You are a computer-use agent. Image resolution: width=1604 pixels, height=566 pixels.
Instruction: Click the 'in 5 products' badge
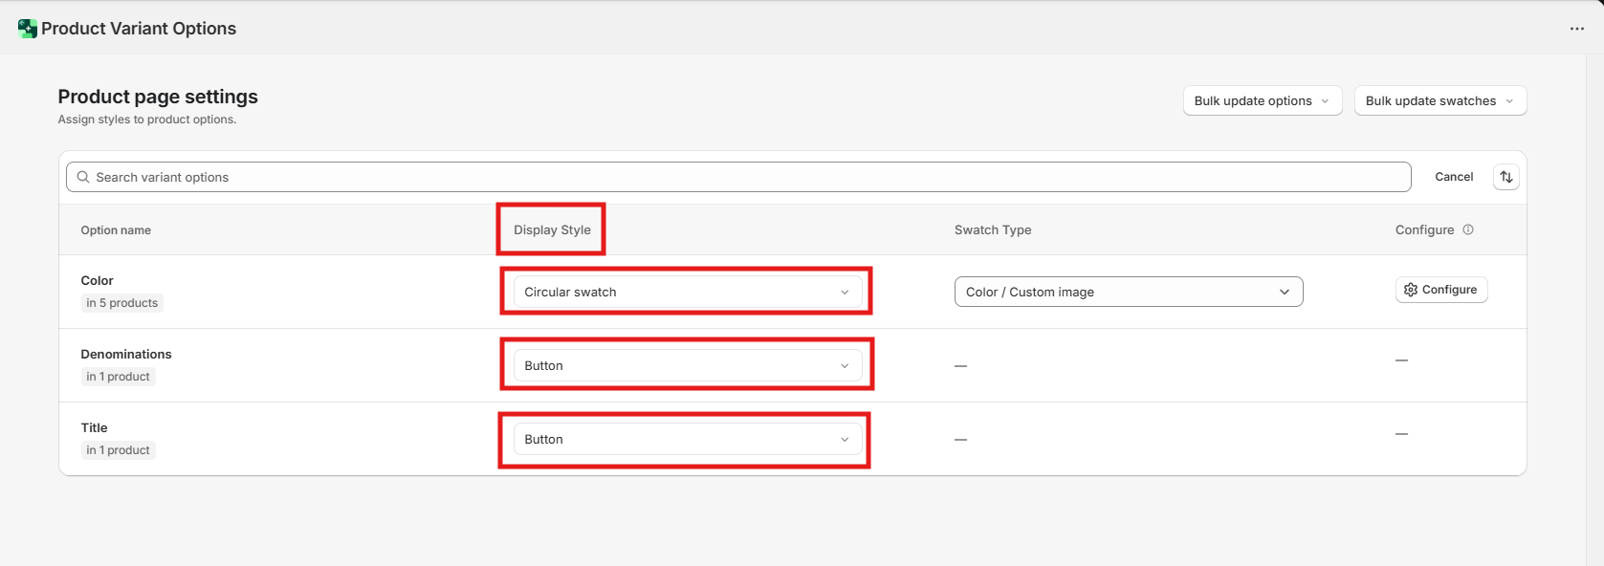121,303
